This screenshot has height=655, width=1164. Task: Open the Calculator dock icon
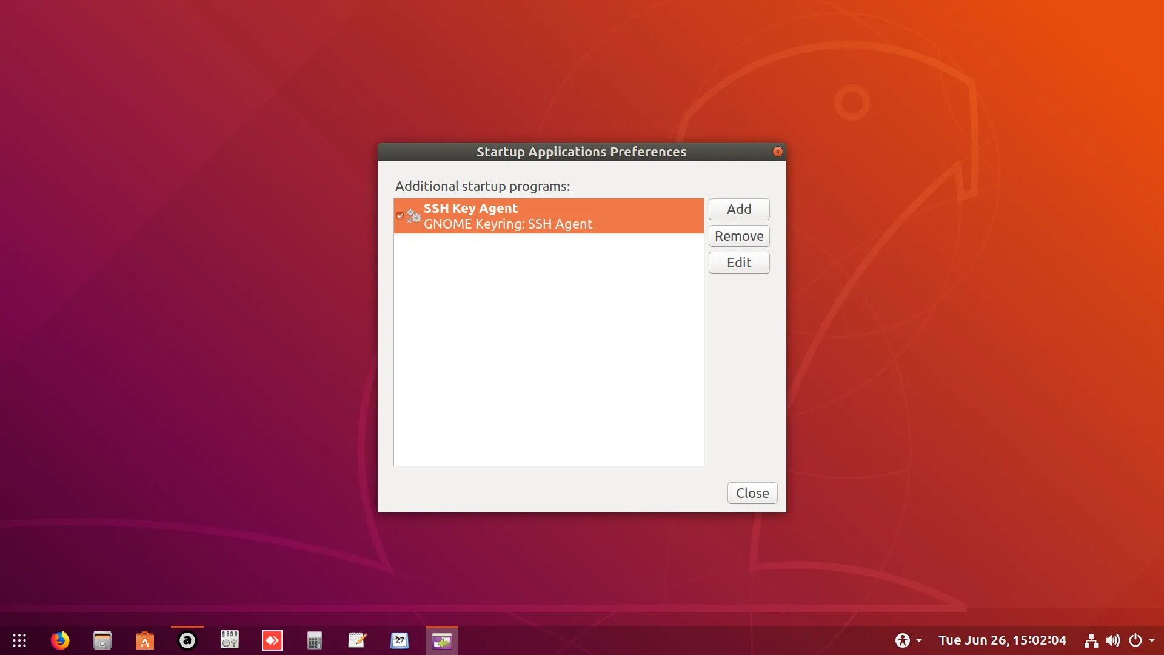pos(314,640)
